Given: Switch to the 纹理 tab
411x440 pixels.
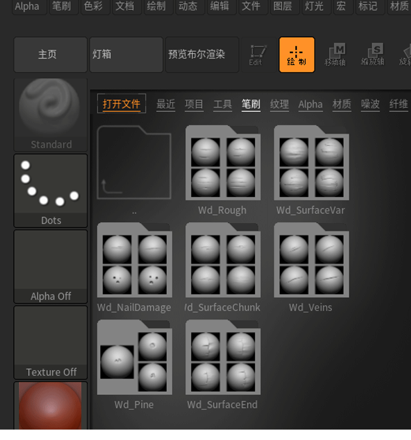Looking at the screenshot, I should (x=279, y=104).
